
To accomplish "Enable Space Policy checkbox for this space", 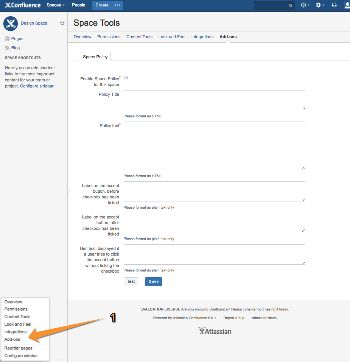I will point(126,78).
